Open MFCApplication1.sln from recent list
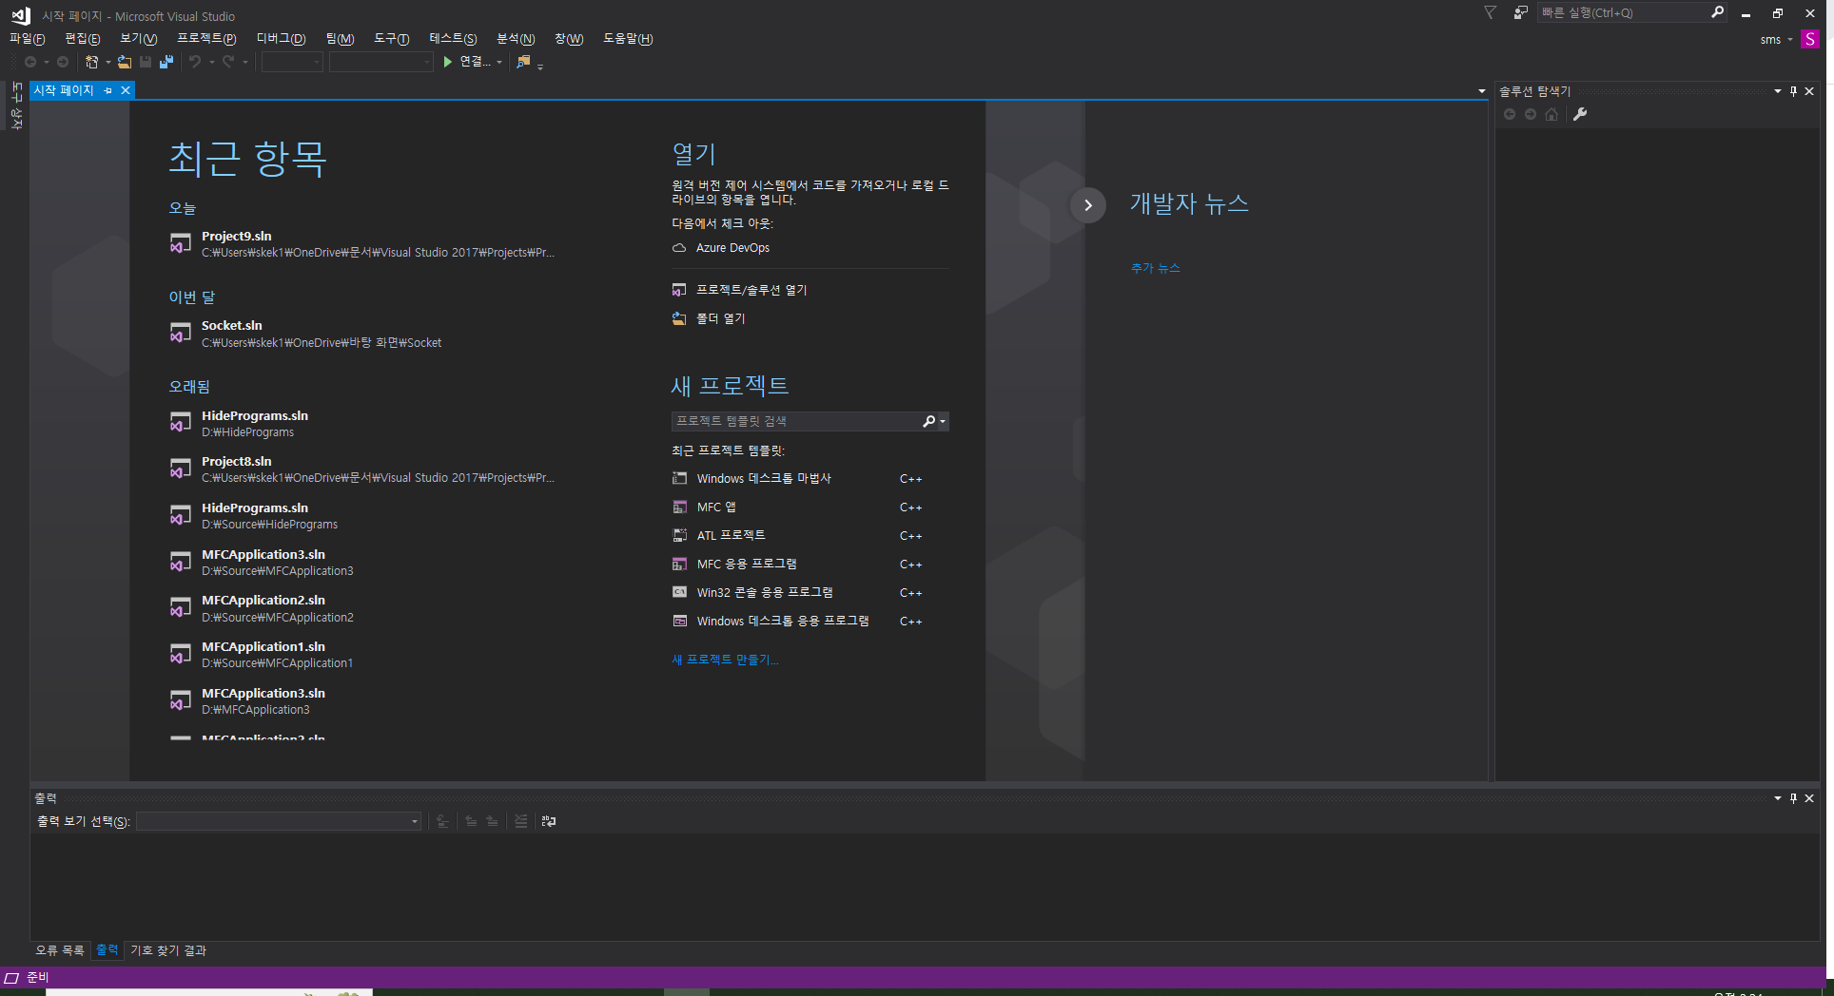 (262, 655)
